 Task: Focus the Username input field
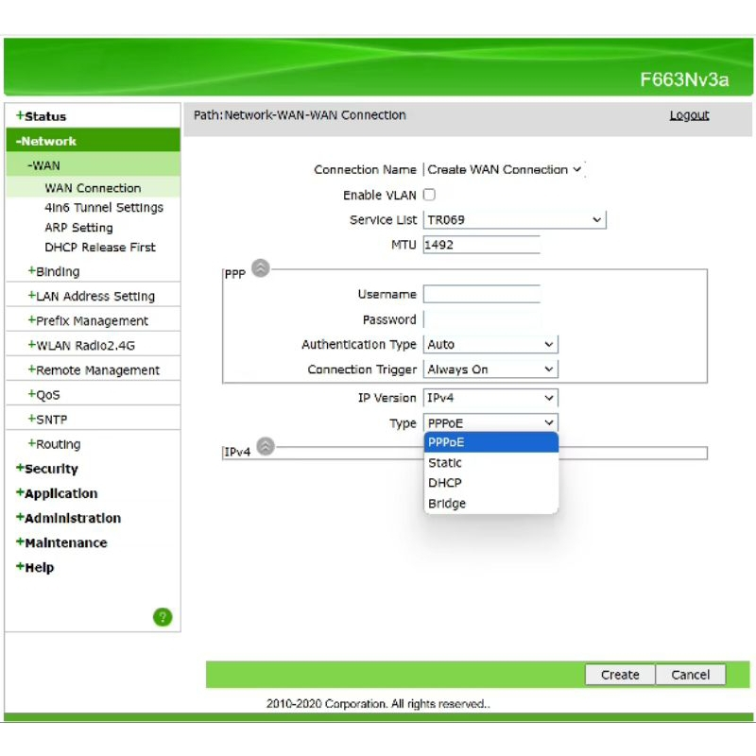click(x=481, y=295)
